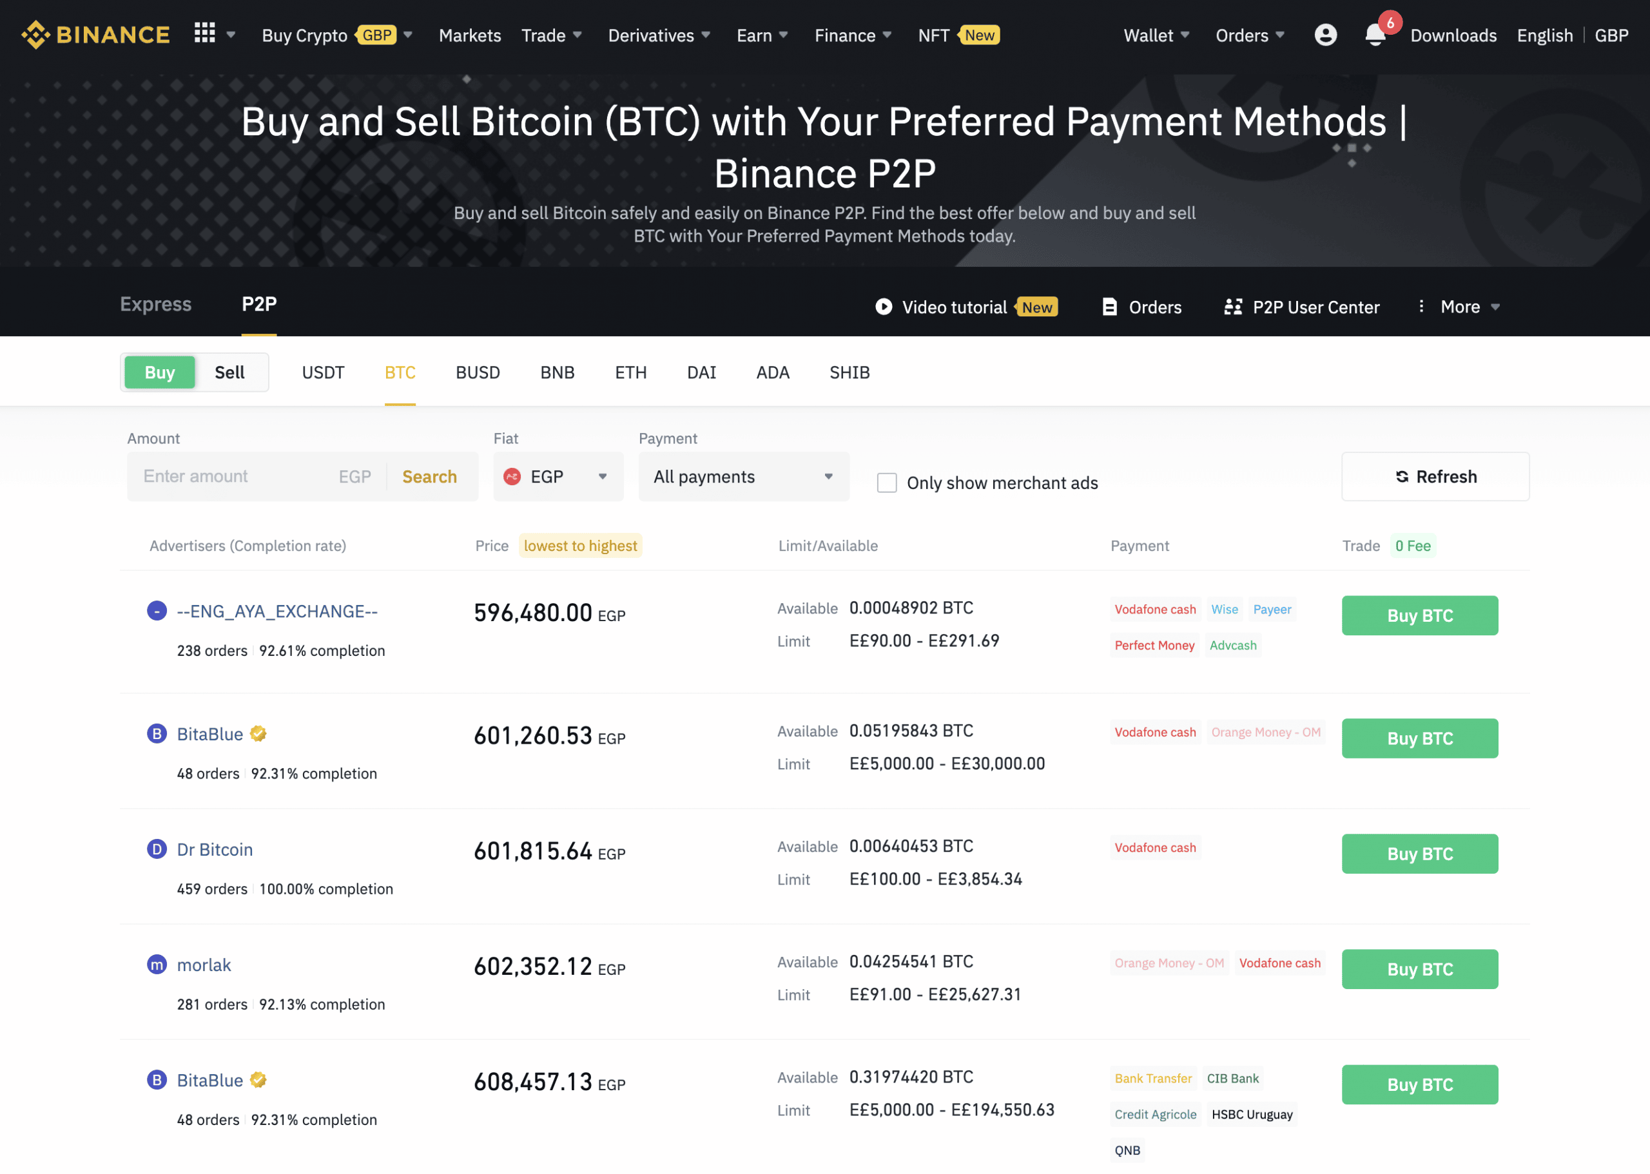Screen dimensions: 1650x1174
Task: Click the New badge next to NFT
Action: pos(979,35)
